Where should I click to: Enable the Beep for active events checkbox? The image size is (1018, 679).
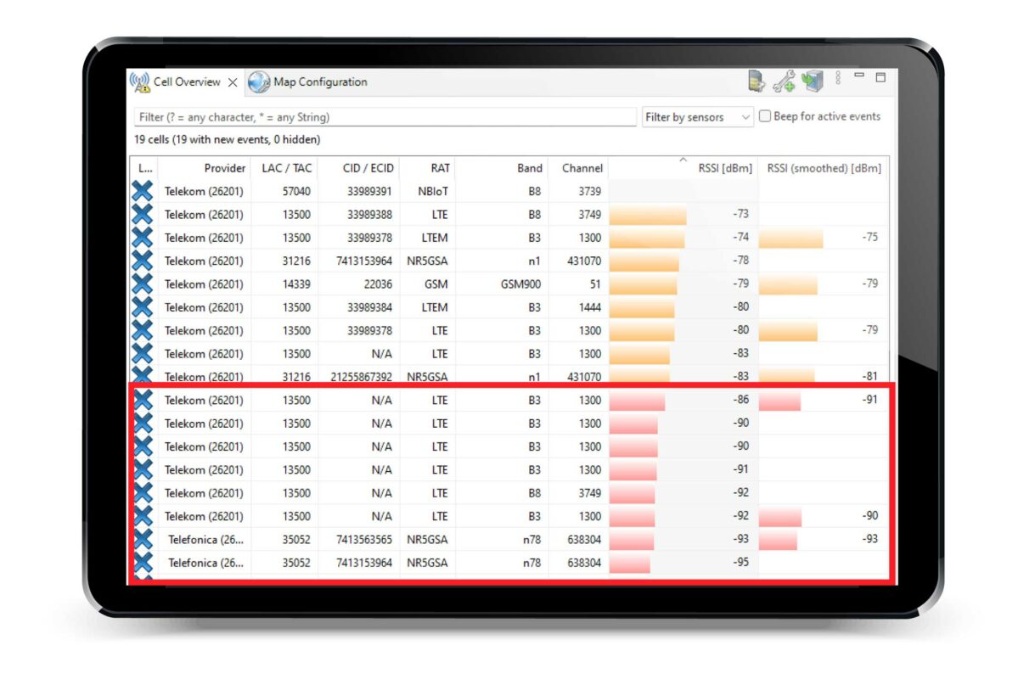point(764,116)
